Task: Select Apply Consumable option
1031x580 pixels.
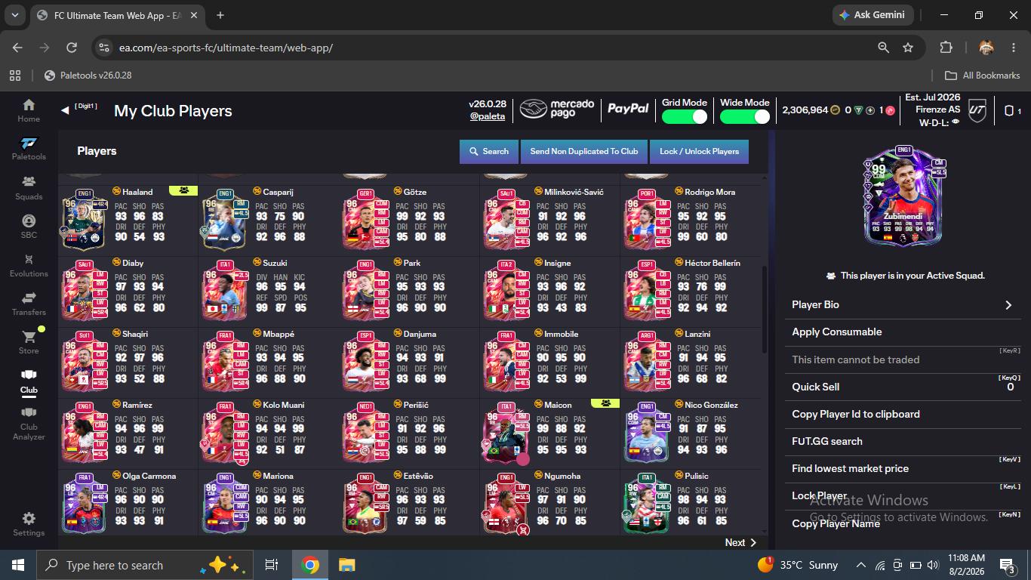Action: coord(903,332)
